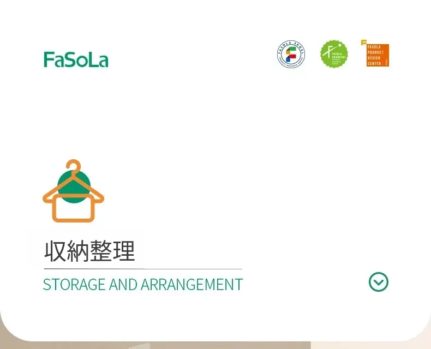Click the thin divider line under 收納整理
The image size is (431, 349).
click(143, 269)
